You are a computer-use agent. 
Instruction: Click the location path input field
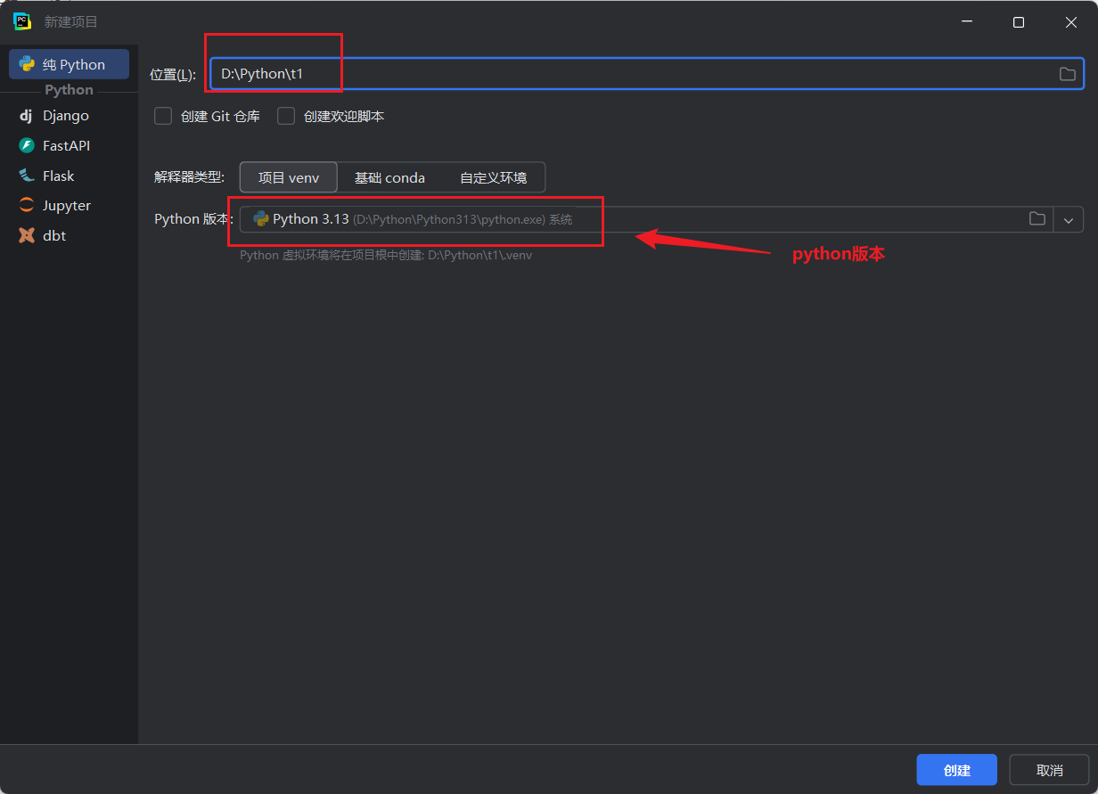coord(624,74)
